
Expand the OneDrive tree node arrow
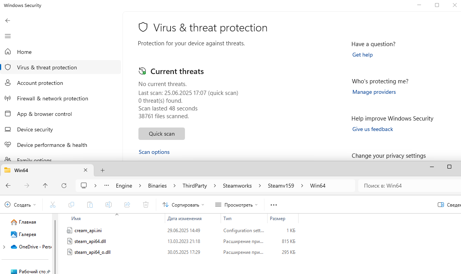(x=4, y=247)
